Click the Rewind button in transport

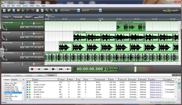(x=46, y=69)
